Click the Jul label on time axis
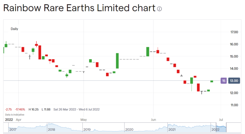The height and width of the screenshot is (134, 245). pos(221,119)
